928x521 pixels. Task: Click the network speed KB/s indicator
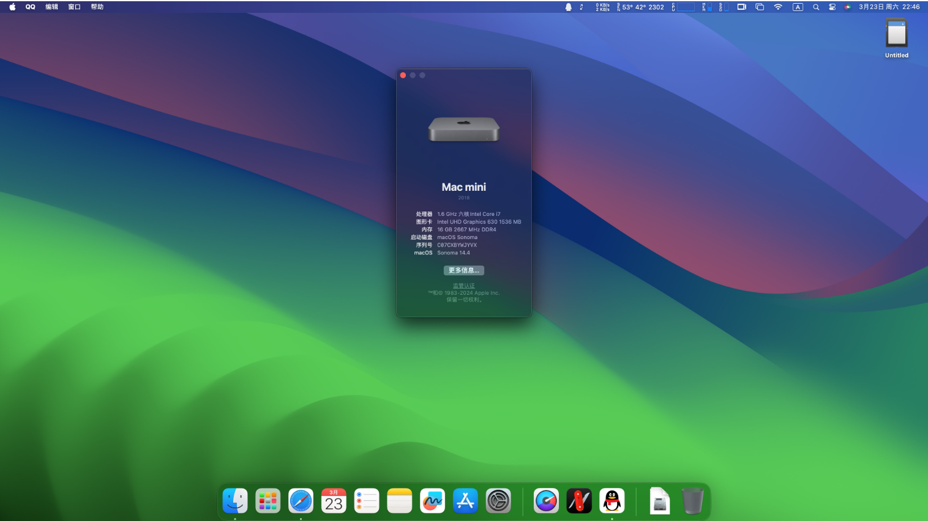tap(603, 7)
